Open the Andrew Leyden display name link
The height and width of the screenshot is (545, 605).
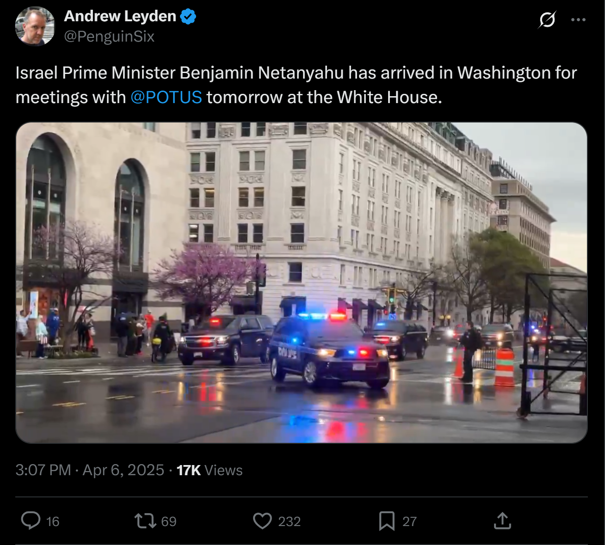pyautogui.click(x=120, y=16)
